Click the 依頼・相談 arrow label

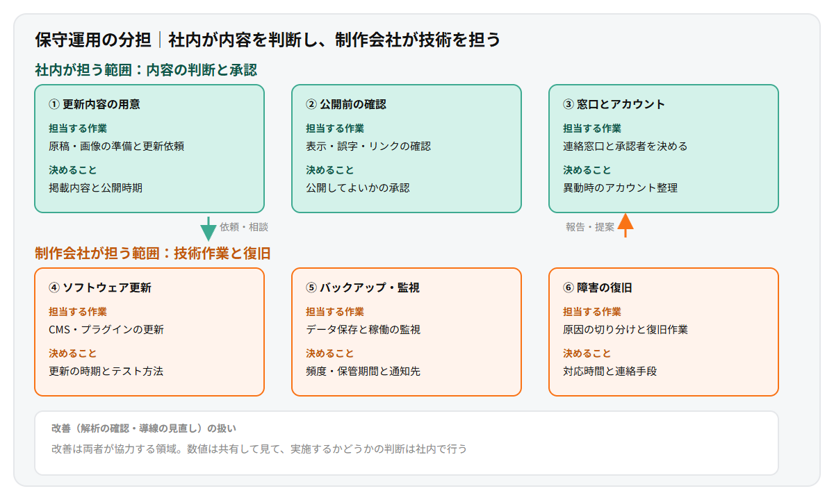pyautogui.click(x=244, y=227)
